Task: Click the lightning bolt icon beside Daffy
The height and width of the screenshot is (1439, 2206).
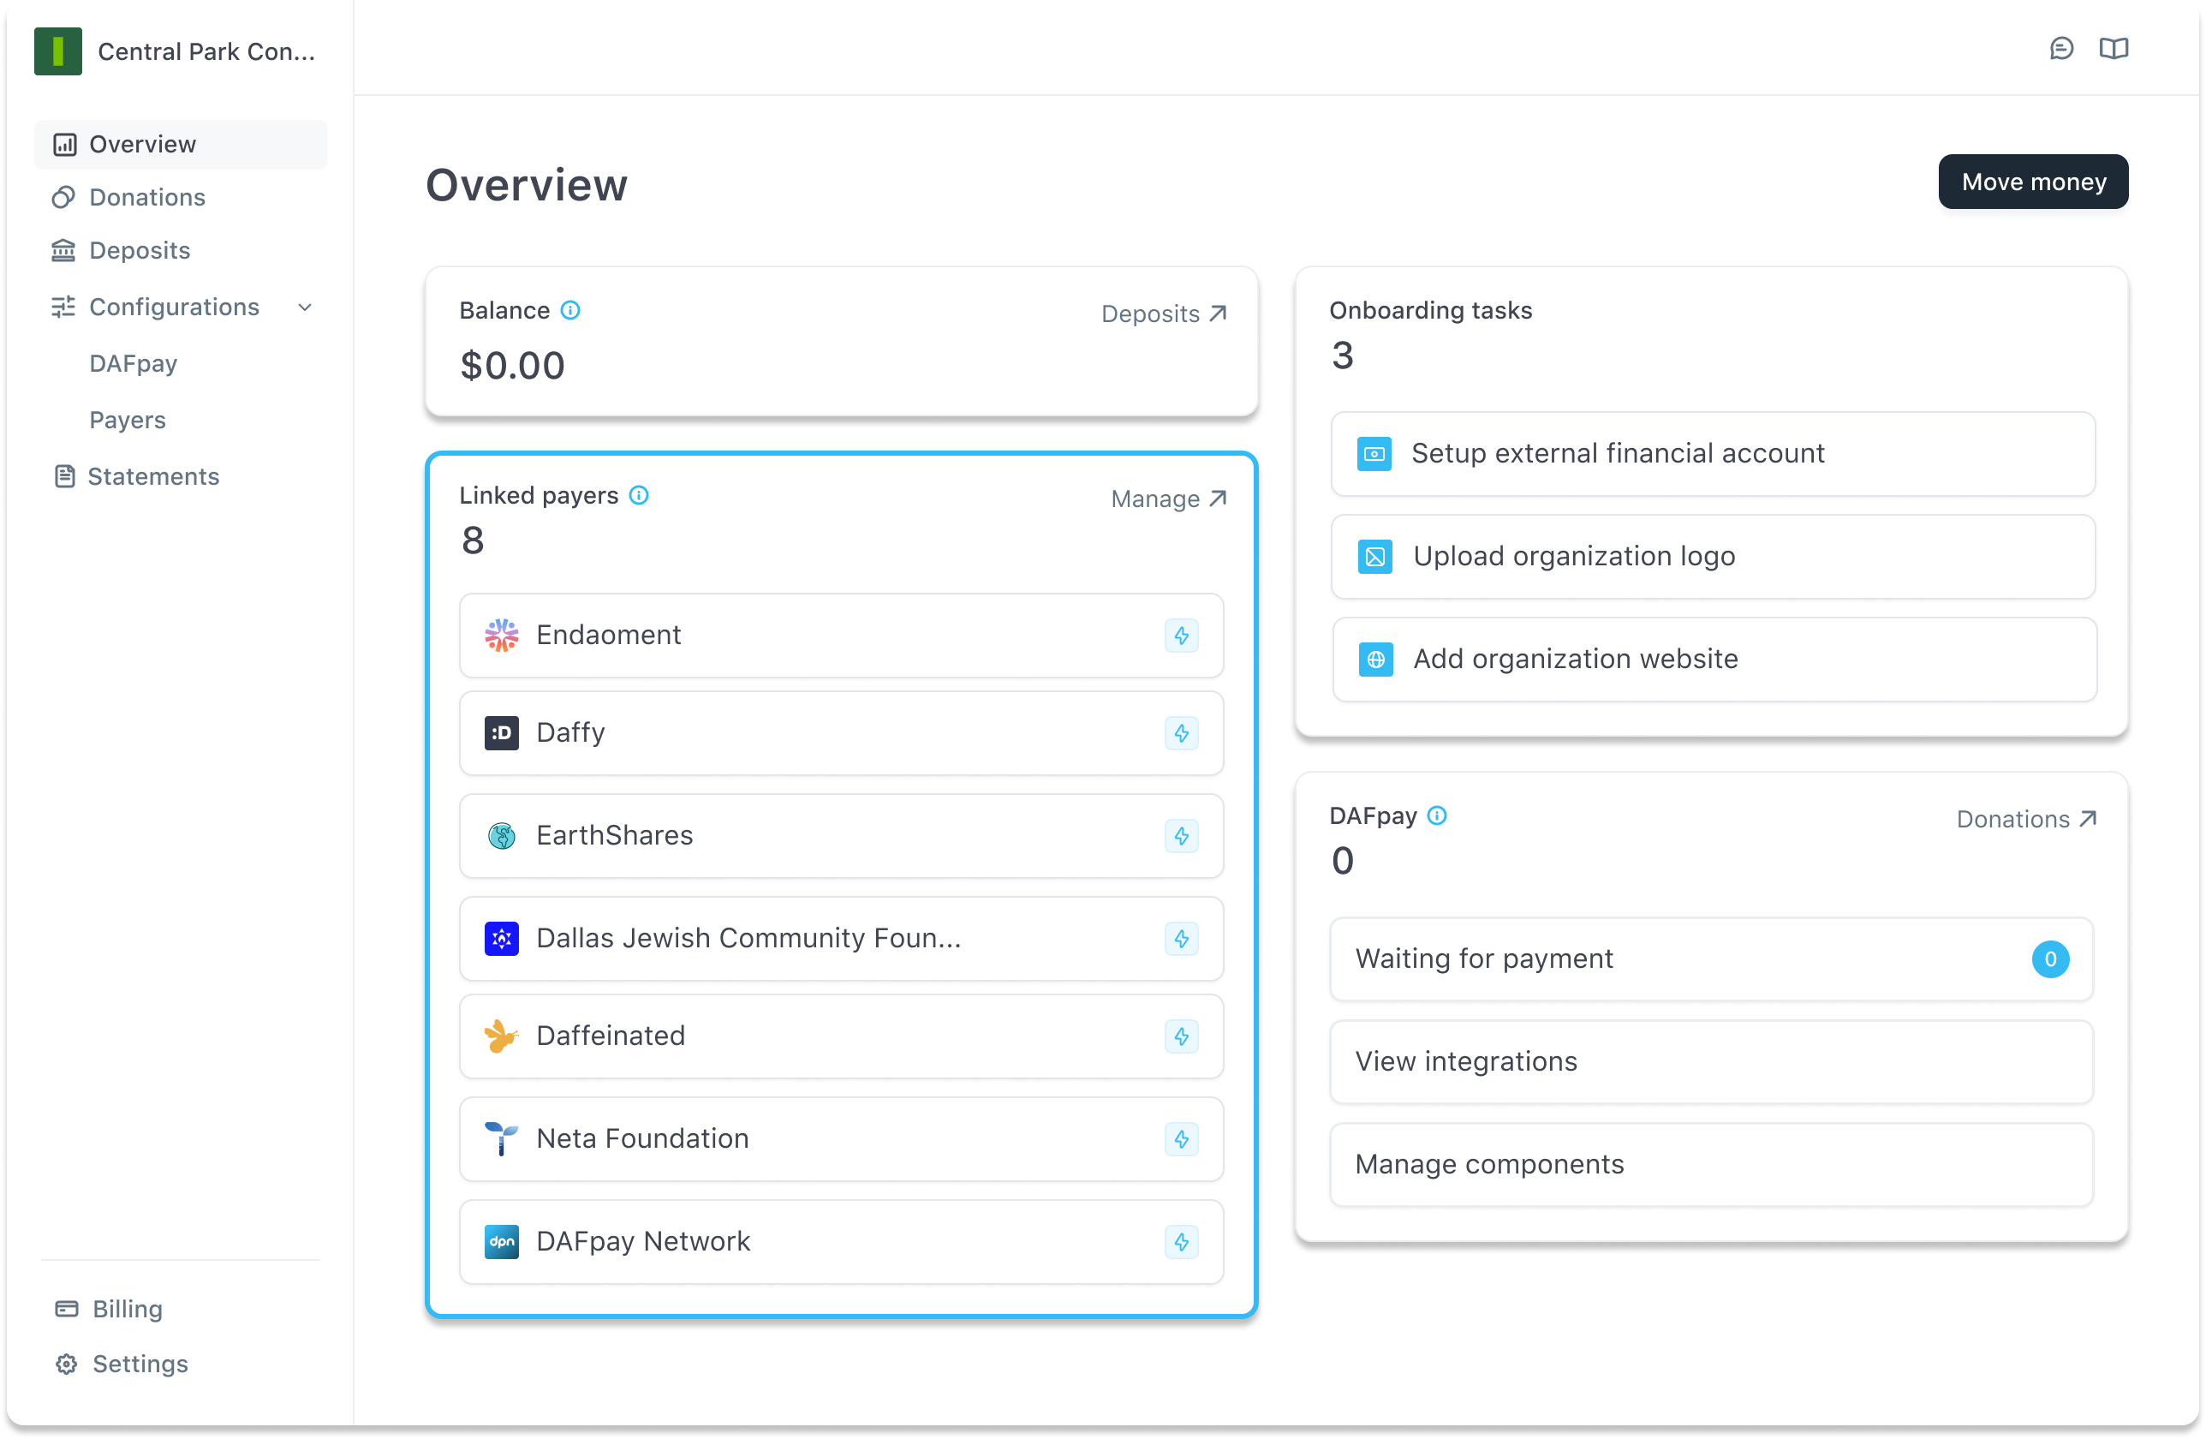Action: (1181, 733)
